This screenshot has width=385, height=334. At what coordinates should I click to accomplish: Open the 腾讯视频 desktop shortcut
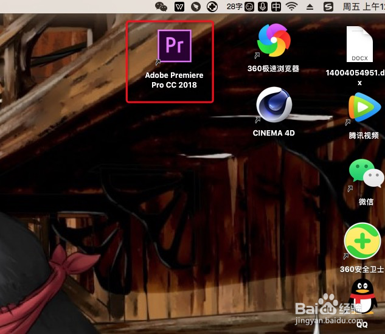364,107
